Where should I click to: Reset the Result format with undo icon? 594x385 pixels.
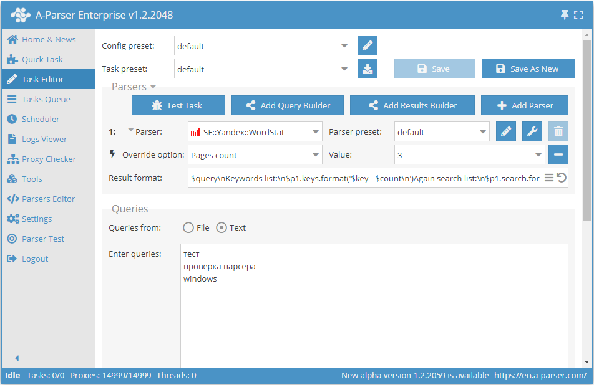click(562, 178)
